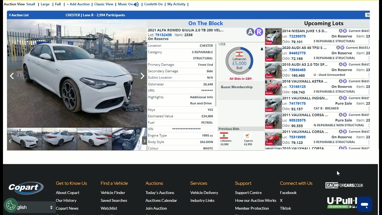Screen dimensions: 382x215
Task: Show next photo with right arrow
Action: (x=142, y=76)
